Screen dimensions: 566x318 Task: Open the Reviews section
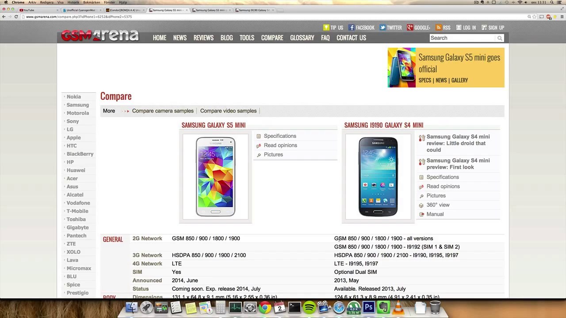pos(203,38)
